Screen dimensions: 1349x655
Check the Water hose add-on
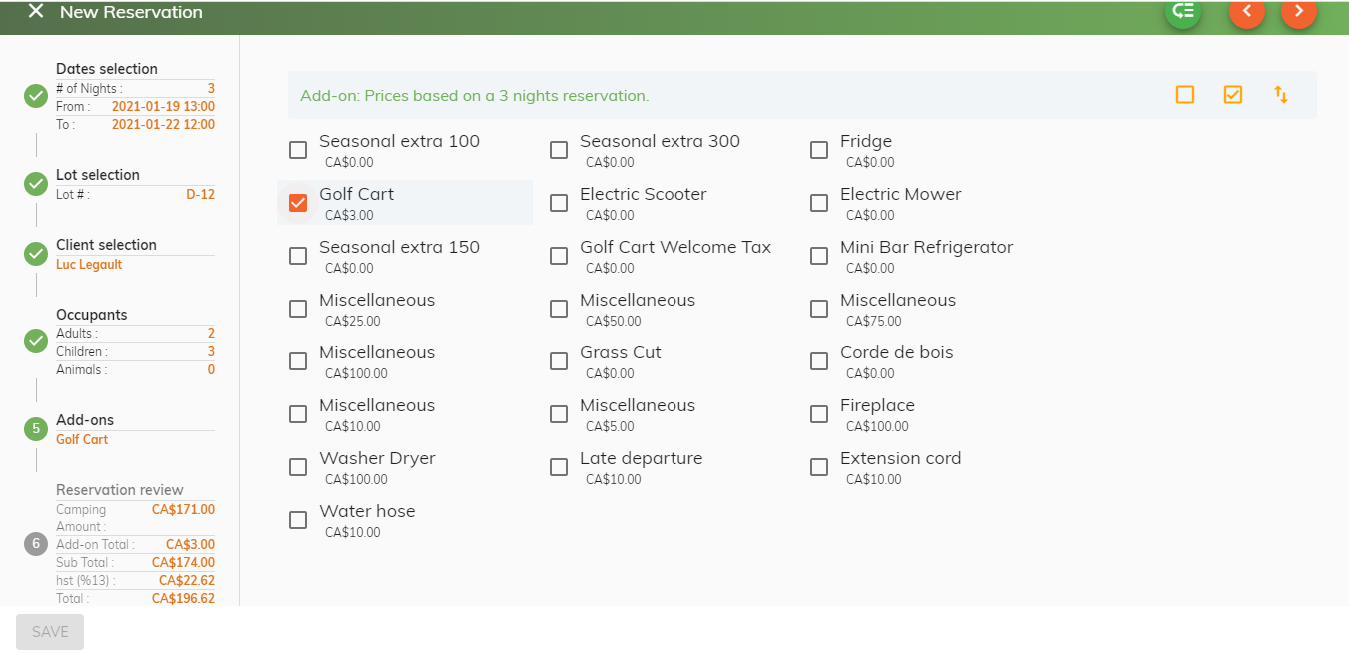point(298,520)
